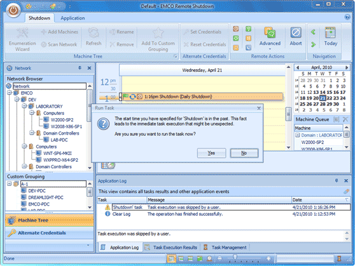The image size is (355, 266).
Task: Click No in the Run Task dialog
Action: [244, 153]
